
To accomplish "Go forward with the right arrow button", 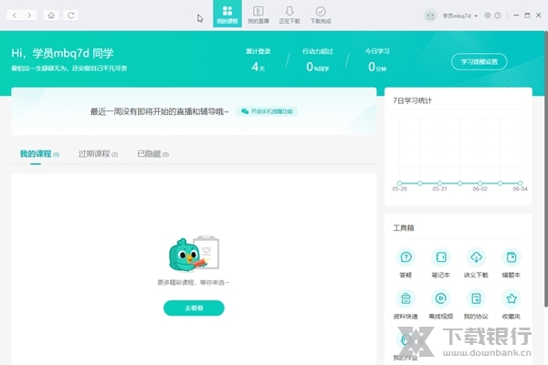I will click(x=29, y=16).
